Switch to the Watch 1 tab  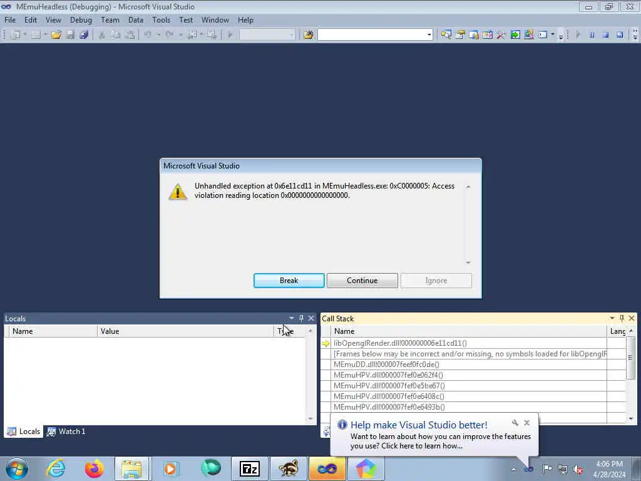click(x=66, y=432)
